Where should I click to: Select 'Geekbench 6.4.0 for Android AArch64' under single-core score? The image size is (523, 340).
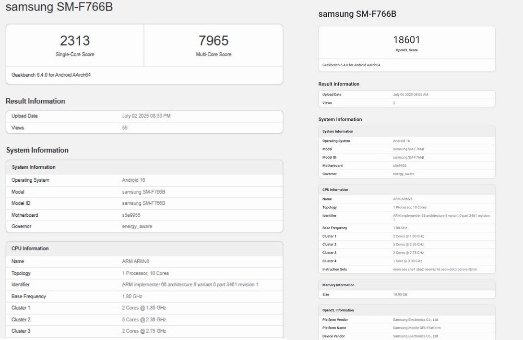(x=51, y=75)
